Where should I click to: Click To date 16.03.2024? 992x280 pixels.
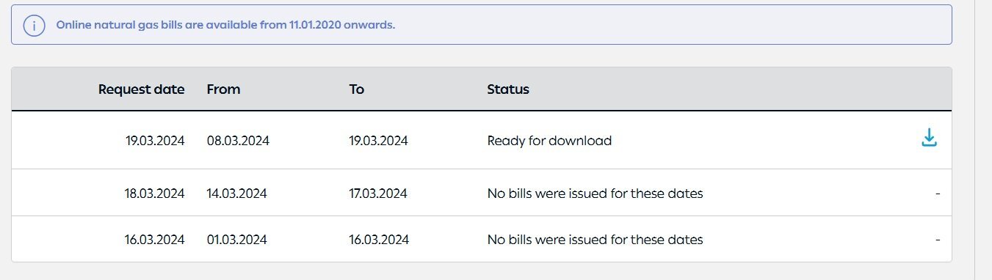coord(379,240)
